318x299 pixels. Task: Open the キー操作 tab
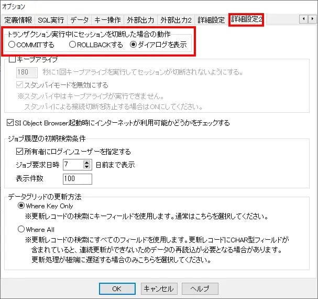pyautogui.click(x=108, y=20)
